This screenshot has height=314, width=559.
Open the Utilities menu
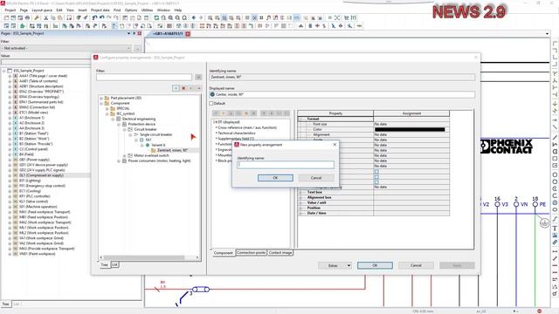(x=147, y=10)
